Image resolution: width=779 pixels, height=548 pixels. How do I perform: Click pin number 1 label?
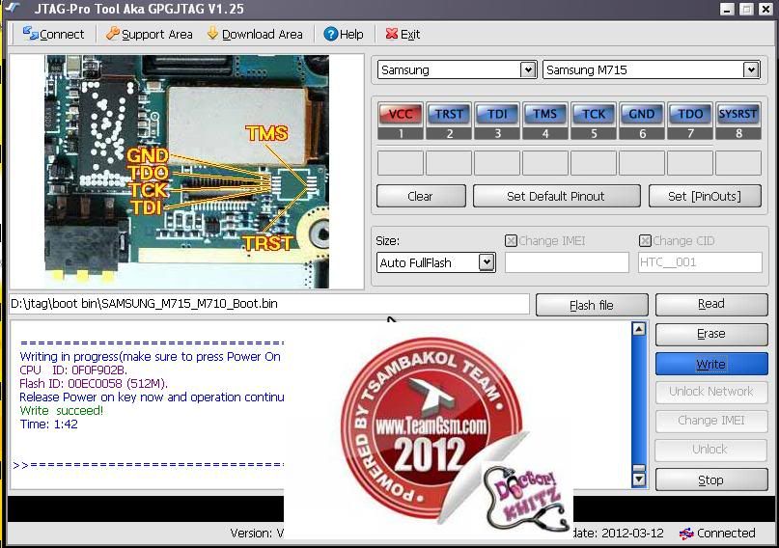(401, 133)
